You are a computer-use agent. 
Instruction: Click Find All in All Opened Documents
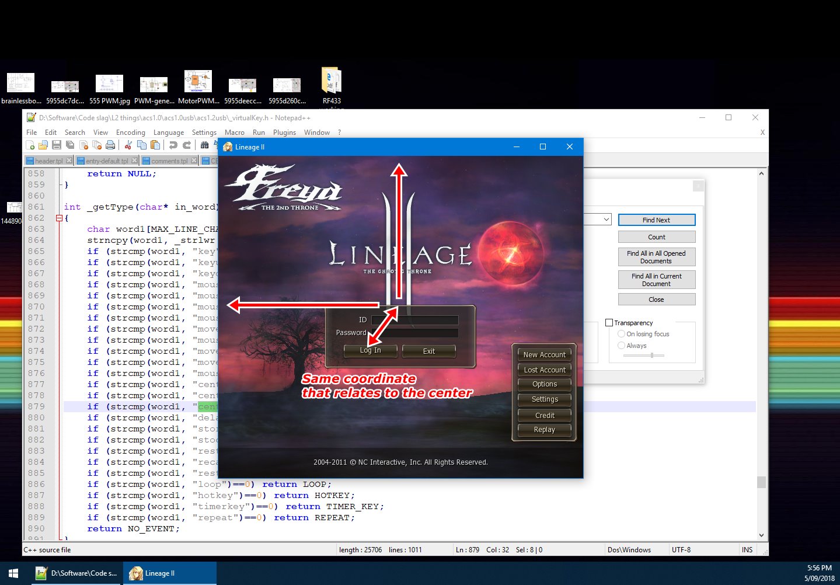(x=657, y=257)
